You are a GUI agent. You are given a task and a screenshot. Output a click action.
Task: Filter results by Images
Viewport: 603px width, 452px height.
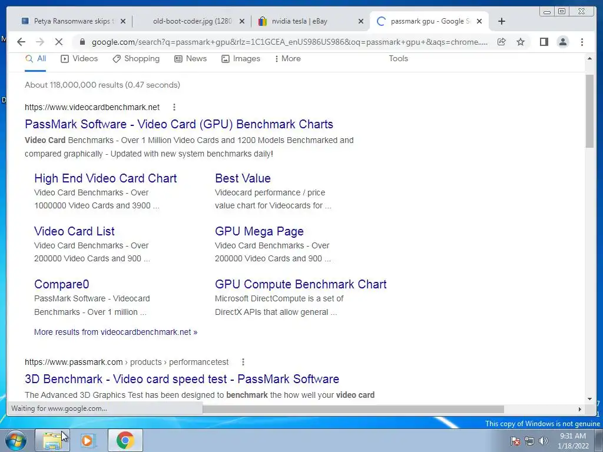[x=241, y=59]
